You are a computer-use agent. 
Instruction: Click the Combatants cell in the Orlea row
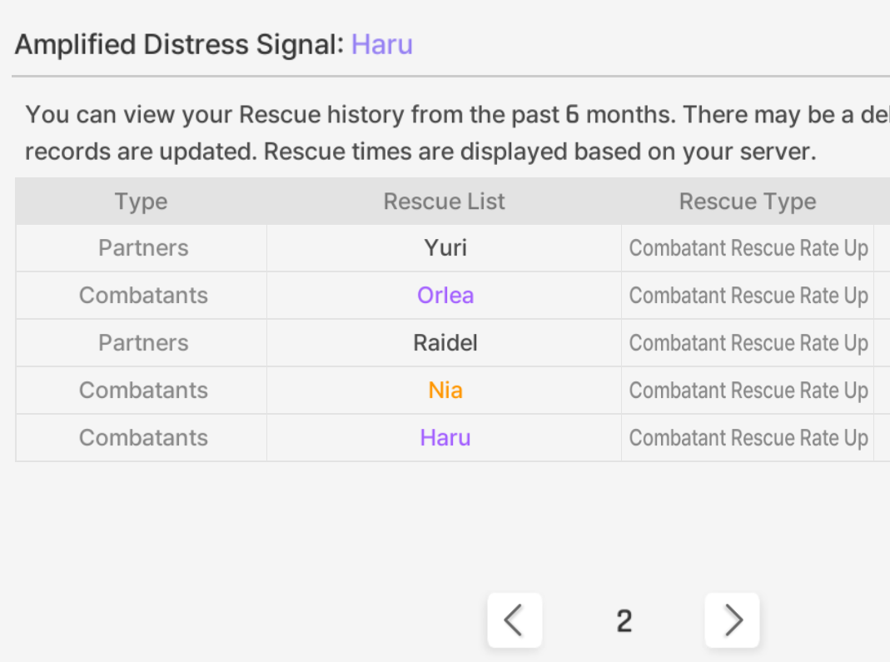[143, 296]
